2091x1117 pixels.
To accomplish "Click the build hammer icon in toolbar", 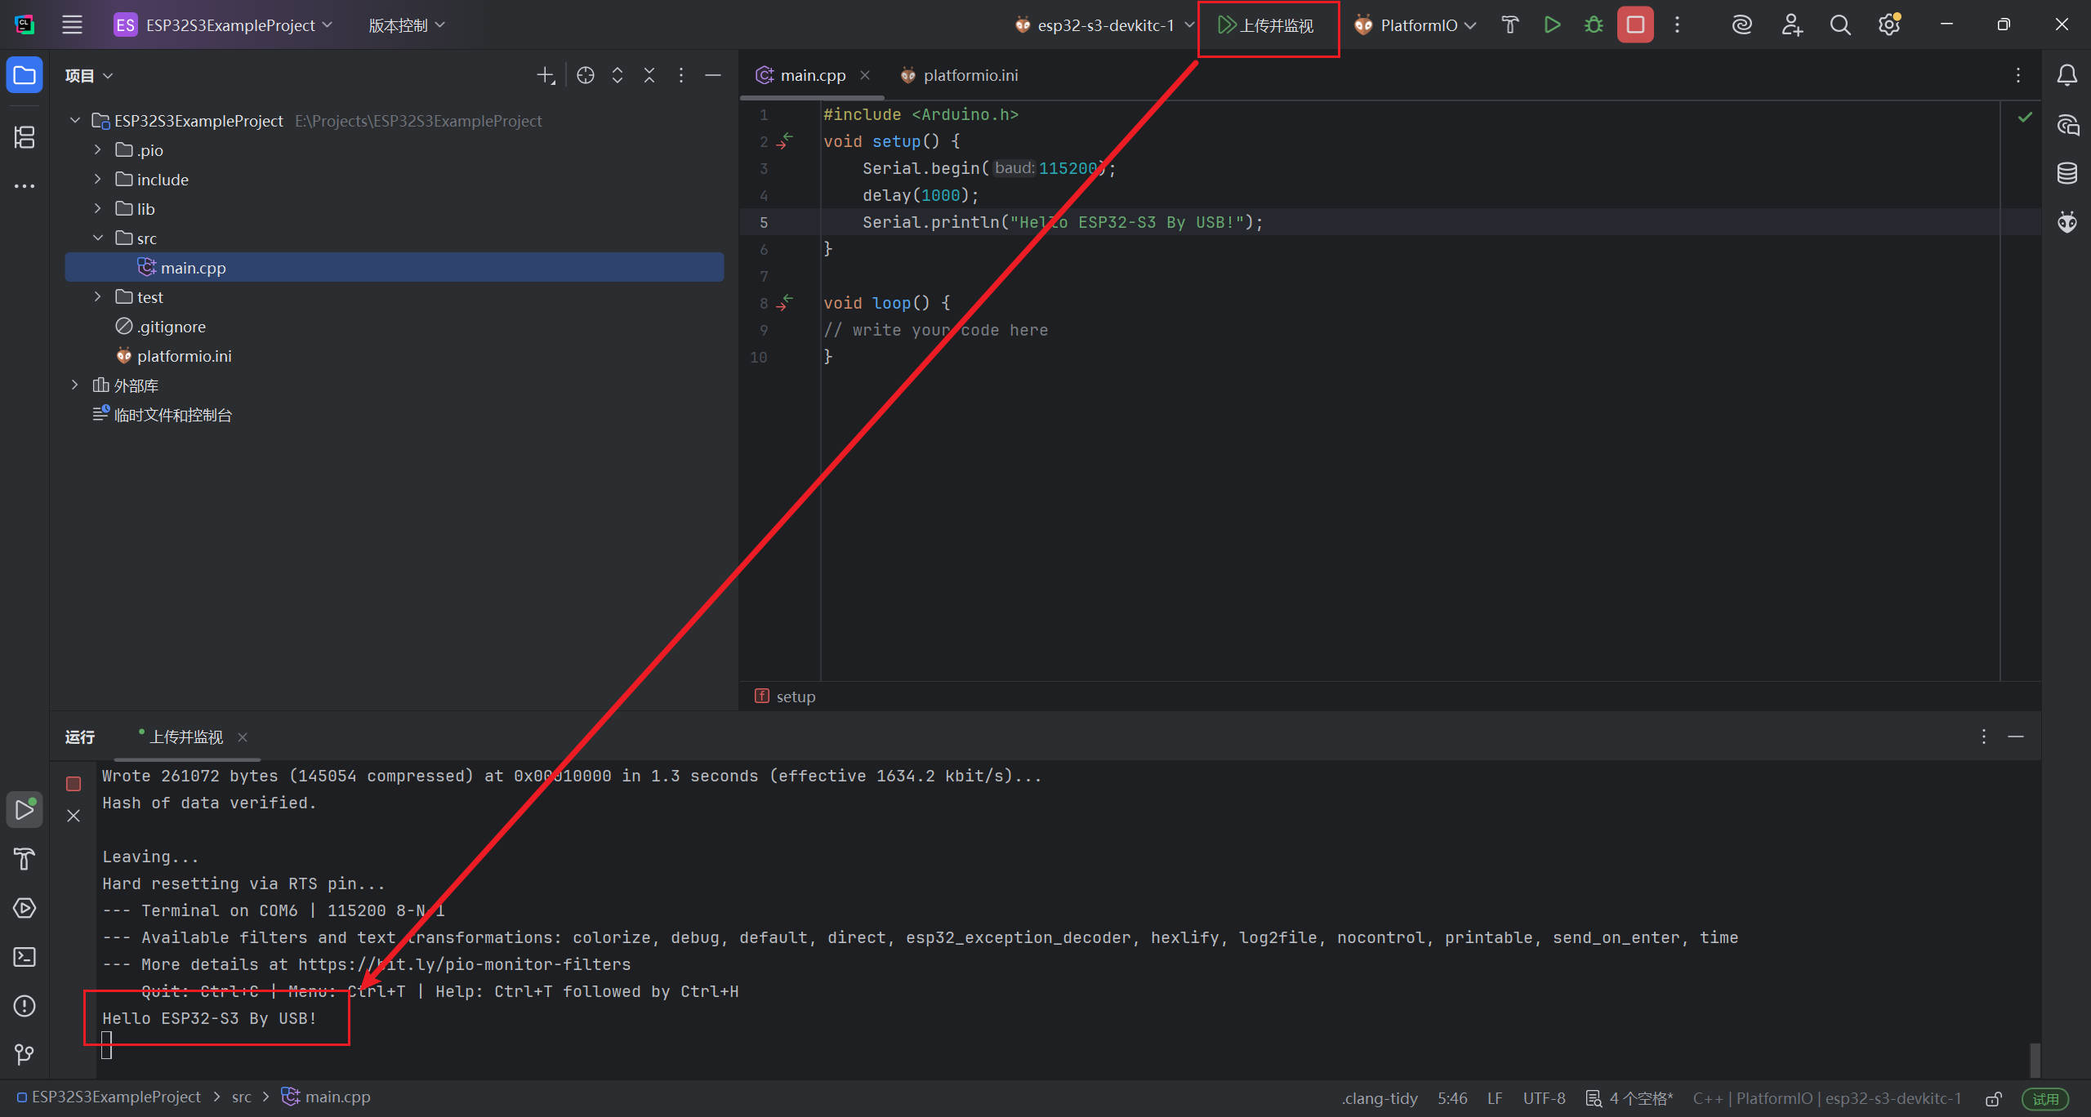I will coord(1509,25).
